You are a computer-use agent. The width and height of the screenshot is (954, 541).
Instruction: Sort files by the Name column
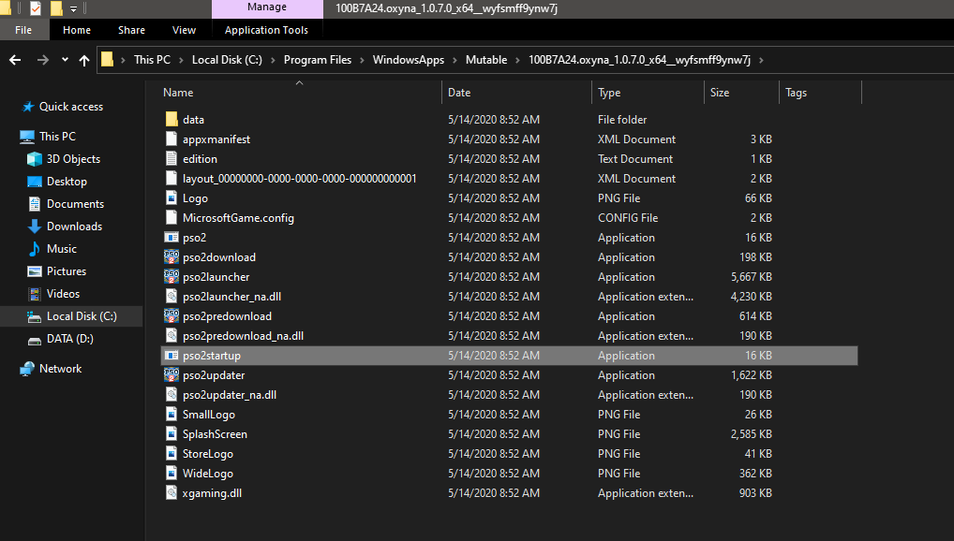tap(178, 93)
